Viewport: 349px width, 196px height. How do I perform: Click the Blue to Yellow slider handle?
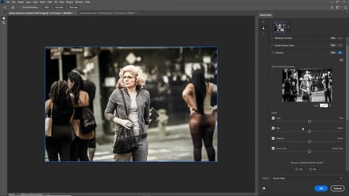pyautogui.click(x=309, y=132)
